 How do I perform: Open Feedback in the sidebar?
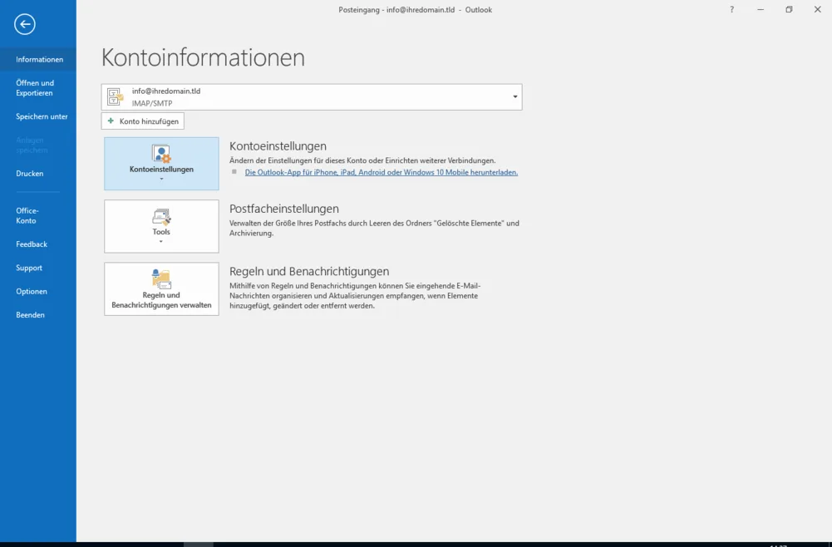click(x=32, y=244)
